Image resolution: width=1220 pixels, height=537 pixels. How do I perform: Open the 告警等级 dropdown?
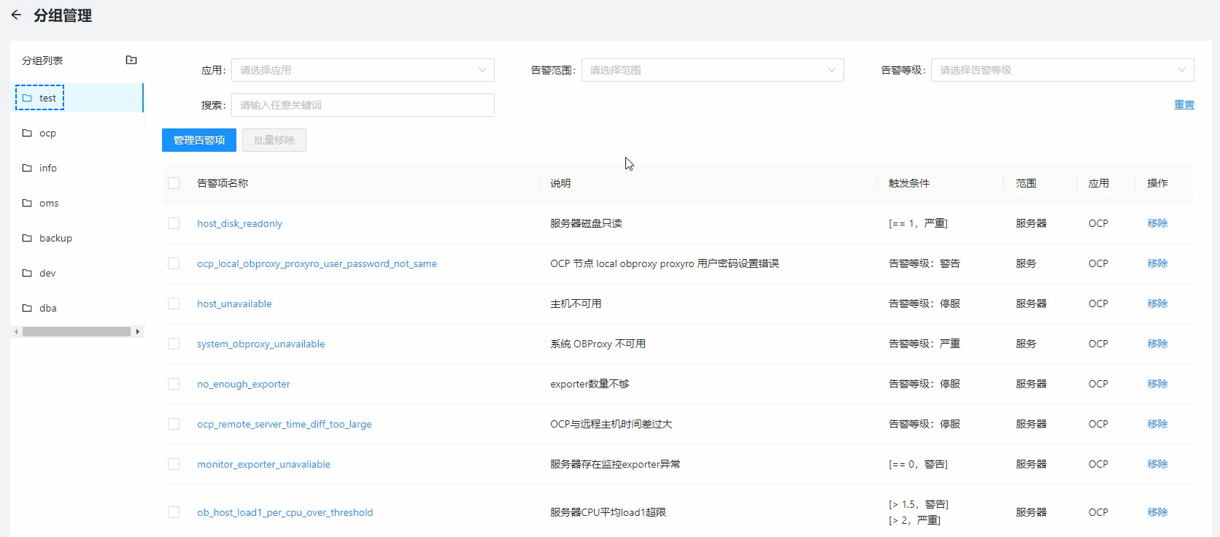click(x=1062, y=70)
